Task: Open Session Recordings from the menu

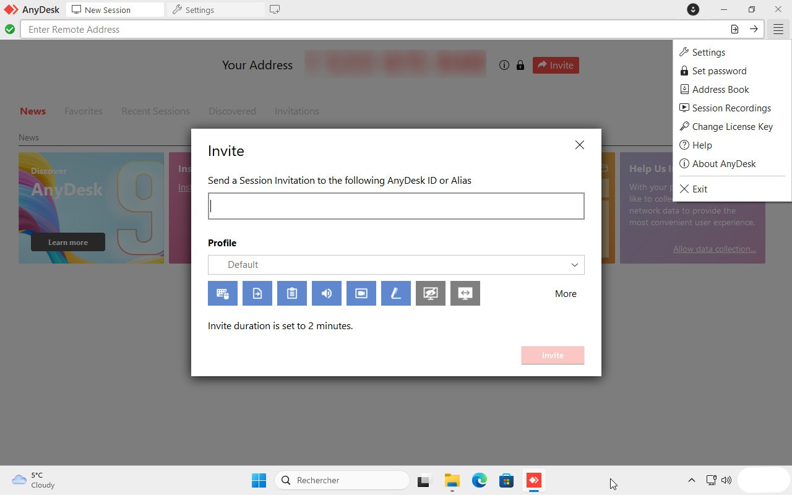Action: click(732, 108)
